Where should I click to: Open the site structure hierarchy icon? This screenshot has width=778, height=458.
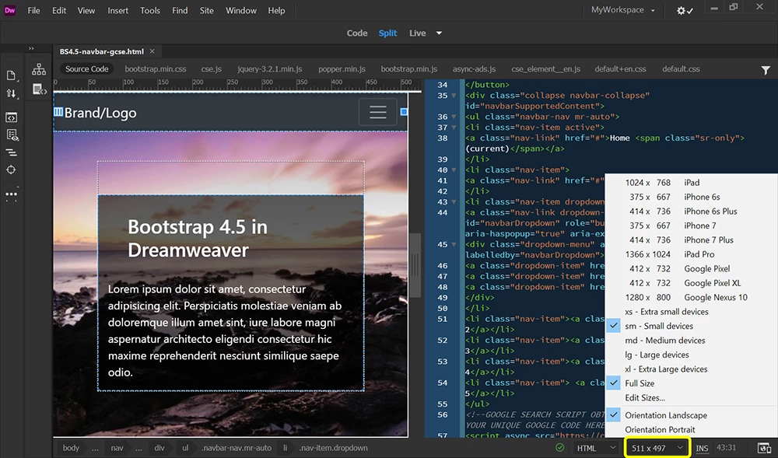(39, 69)
